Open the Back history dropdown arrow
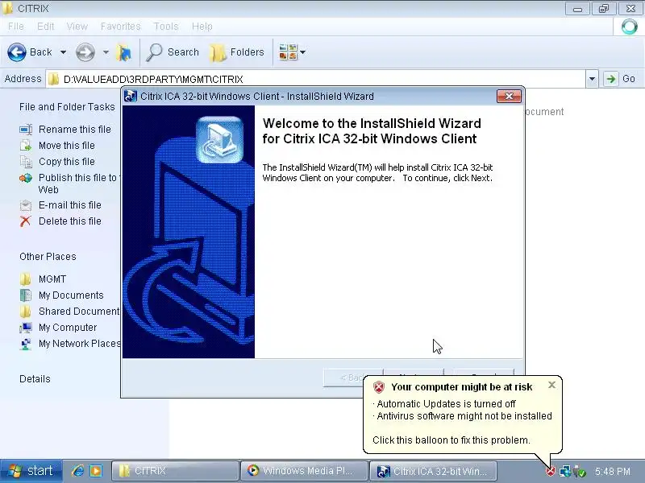This screenshot has width=645, height=483. click(x=63, y=52)
